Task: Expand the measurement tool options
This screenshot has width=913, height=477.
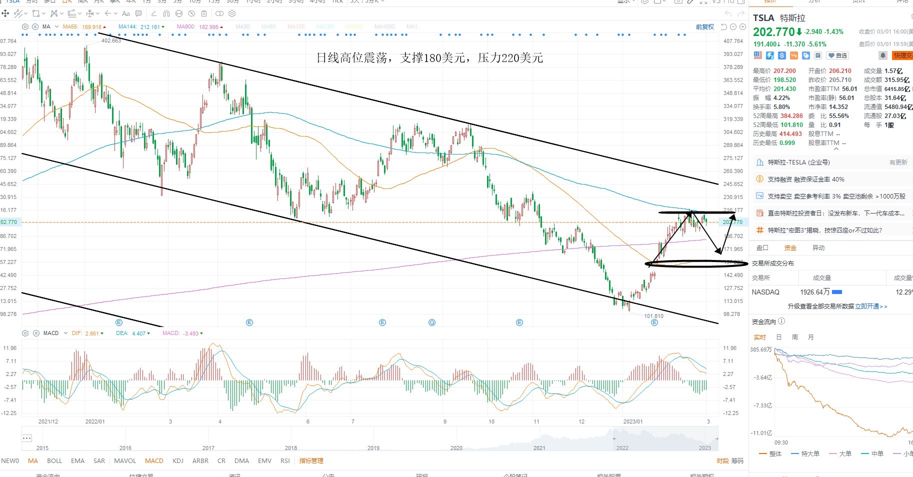Action: tap(97, 13)
